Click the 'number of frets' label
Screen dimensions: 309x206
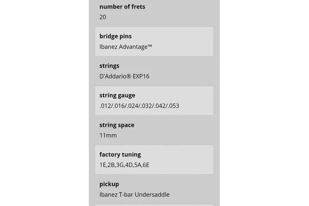click(x=122, y=6)
